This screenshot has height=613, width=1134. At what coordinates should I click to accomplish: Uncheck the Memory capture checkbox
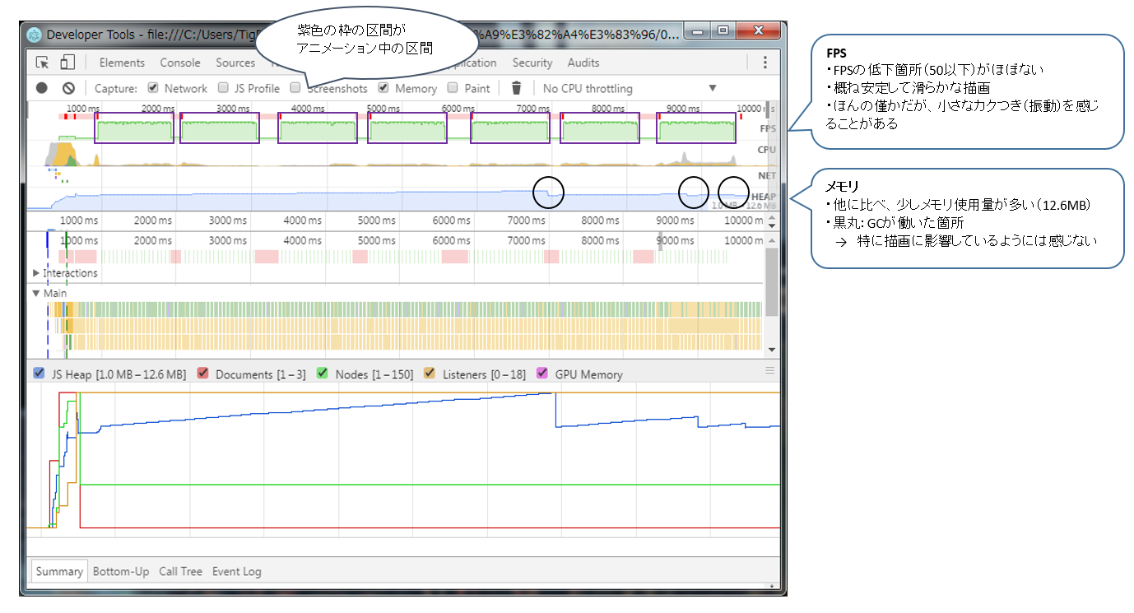click(x=383, y=88)
